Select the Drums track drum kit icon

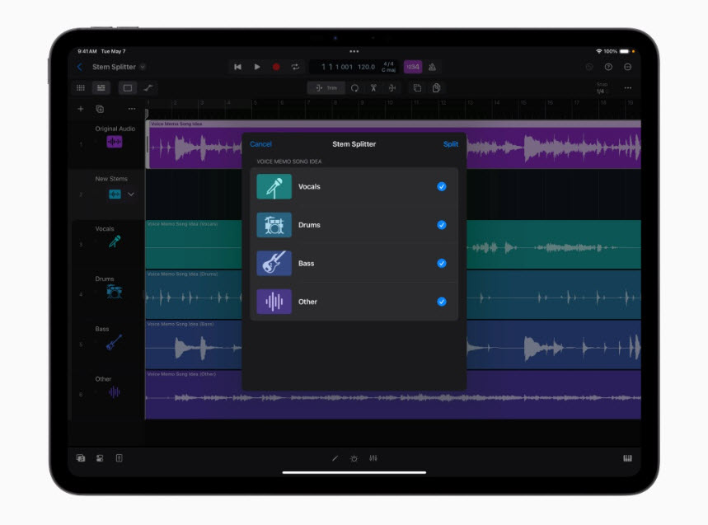coord(115,292)
